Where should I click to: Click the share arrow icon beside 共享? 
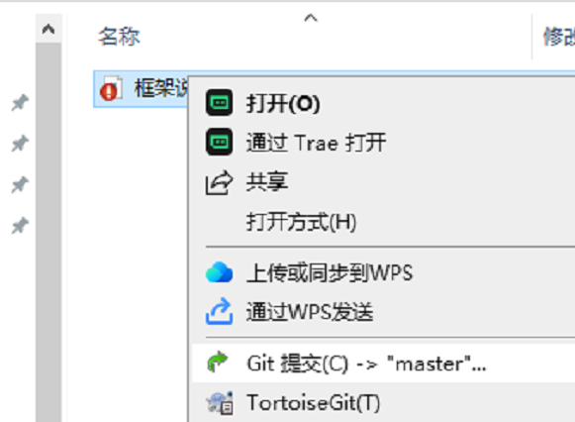pyautogui.click(x=219, y=182)
